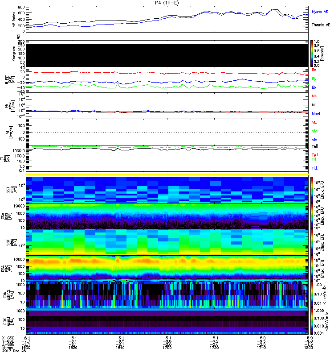
Task: Select the Themis AE legend label
Action: (321, 25)
